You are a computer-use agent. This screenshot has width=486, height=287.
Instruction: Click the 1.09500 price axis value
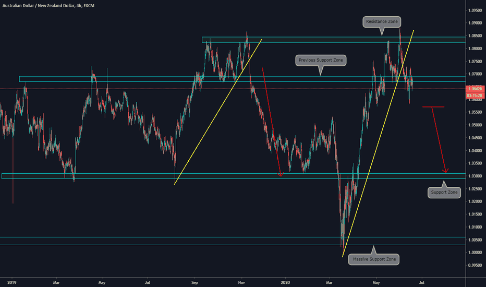click(475, 10)
